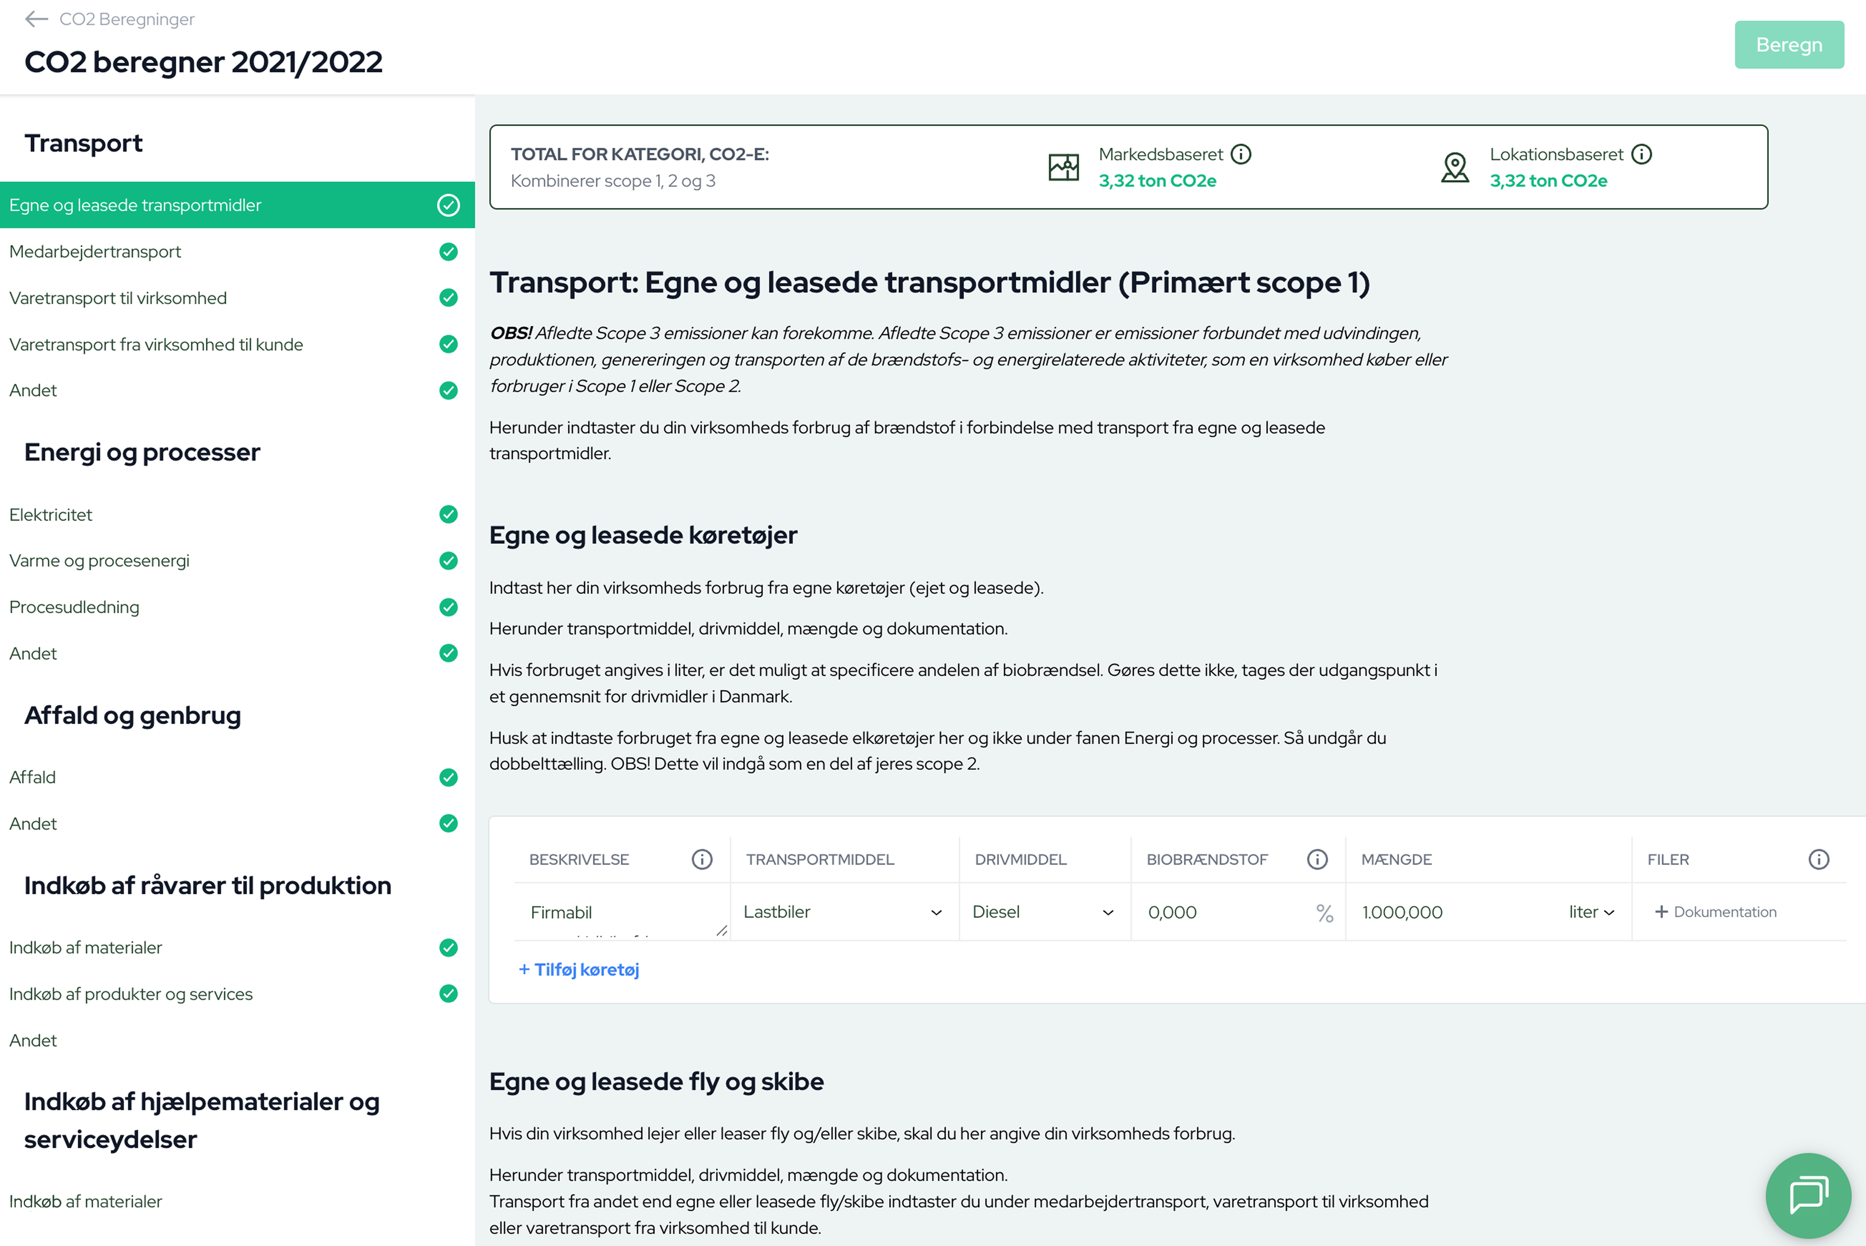Click info icon in Beskrivelse column header
The width and height of the screenshot is (1866, 1246).
tap(702, 859)
